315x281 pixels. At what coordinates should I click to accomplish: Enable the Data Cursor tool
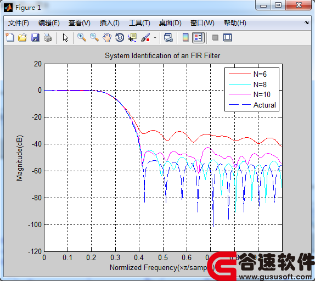(132, 37)
